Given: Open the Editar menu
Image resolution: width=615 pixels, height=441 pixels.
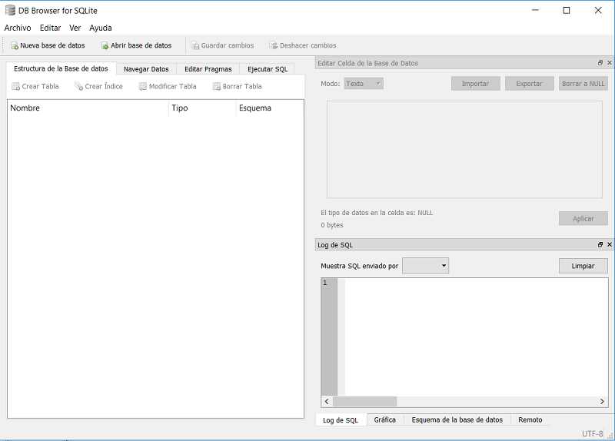Looking at the screenshot, I should [x=50, y=28].
